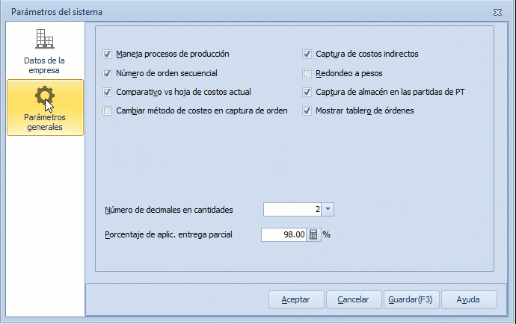Expand the decimales en cantidades dropdown arrow

(329, 210)
